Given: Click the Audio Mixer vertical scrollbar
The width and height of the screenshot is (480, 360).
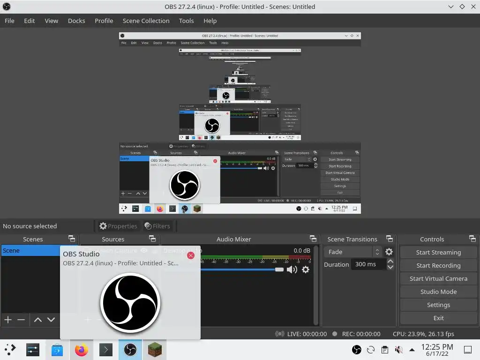Looking at the screenshot, I should tap(316, 285).
